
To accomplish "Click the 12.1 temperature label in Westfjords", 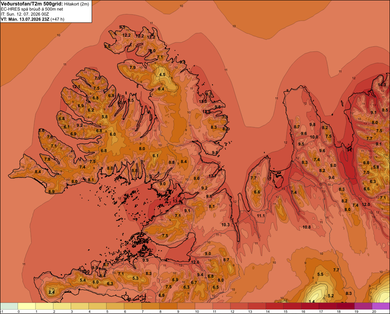I will [76, 87].
